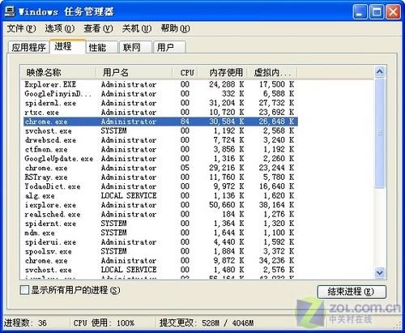Click the scrollbar down arrow

point(380,272)
